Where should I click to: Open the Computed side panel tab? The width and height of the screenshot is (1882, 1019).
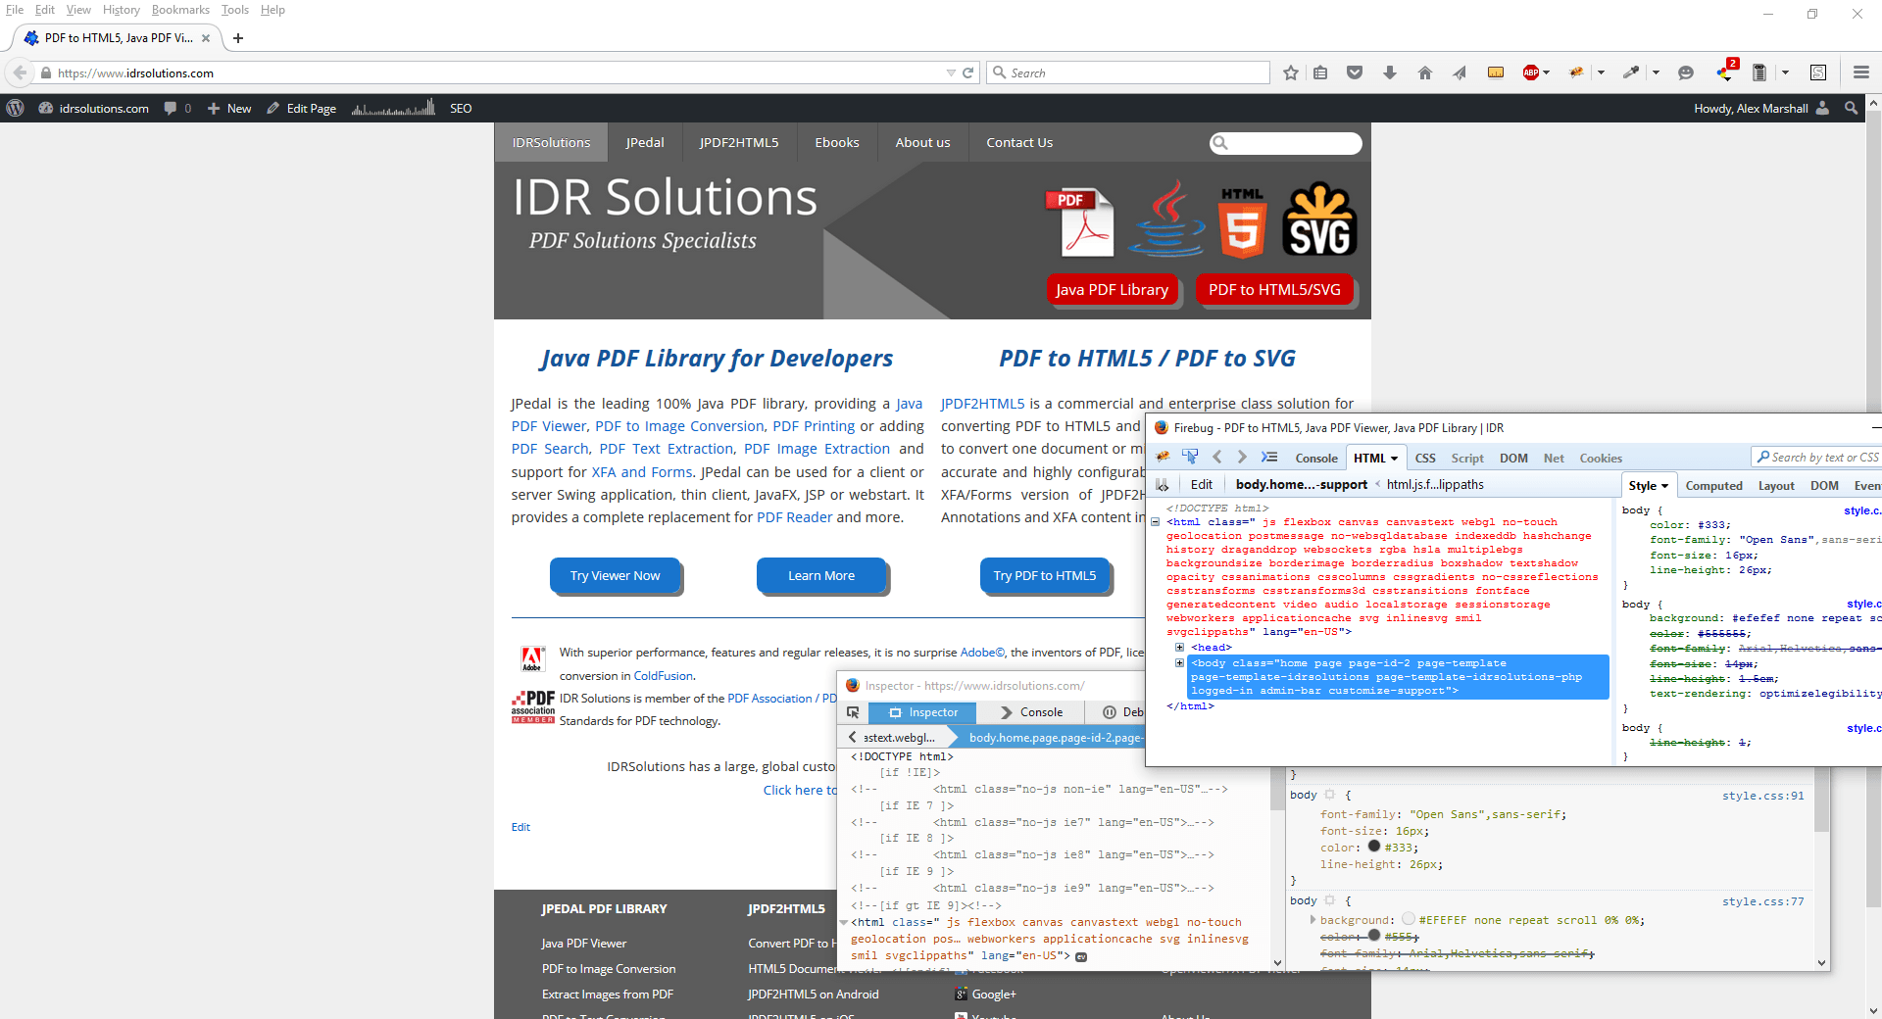pyautogui.click(x=1713, y=486)
